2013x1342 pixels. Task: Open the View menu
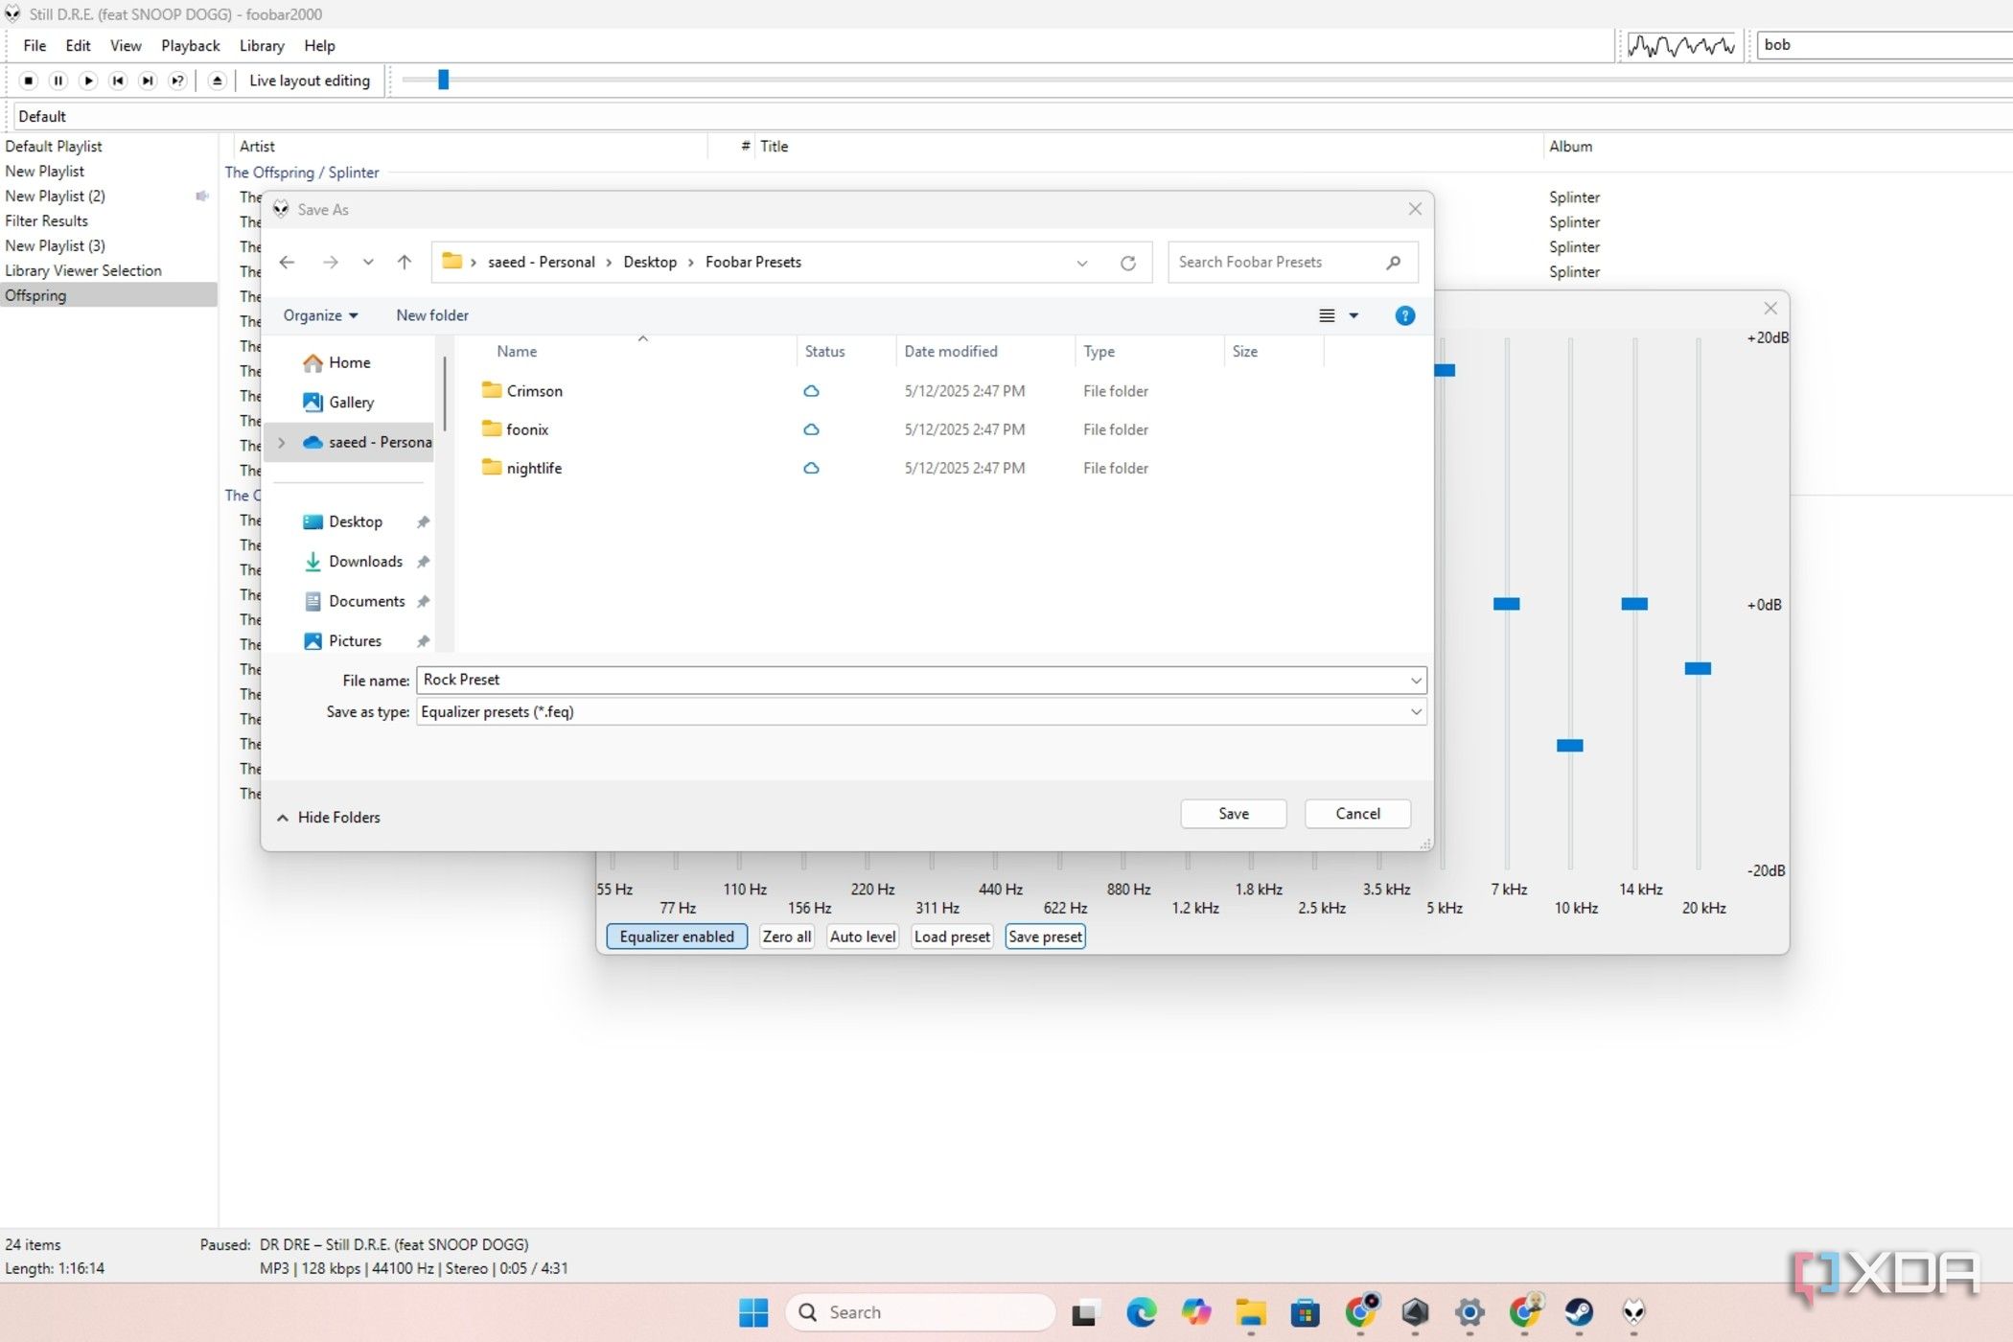click(126, 46)
